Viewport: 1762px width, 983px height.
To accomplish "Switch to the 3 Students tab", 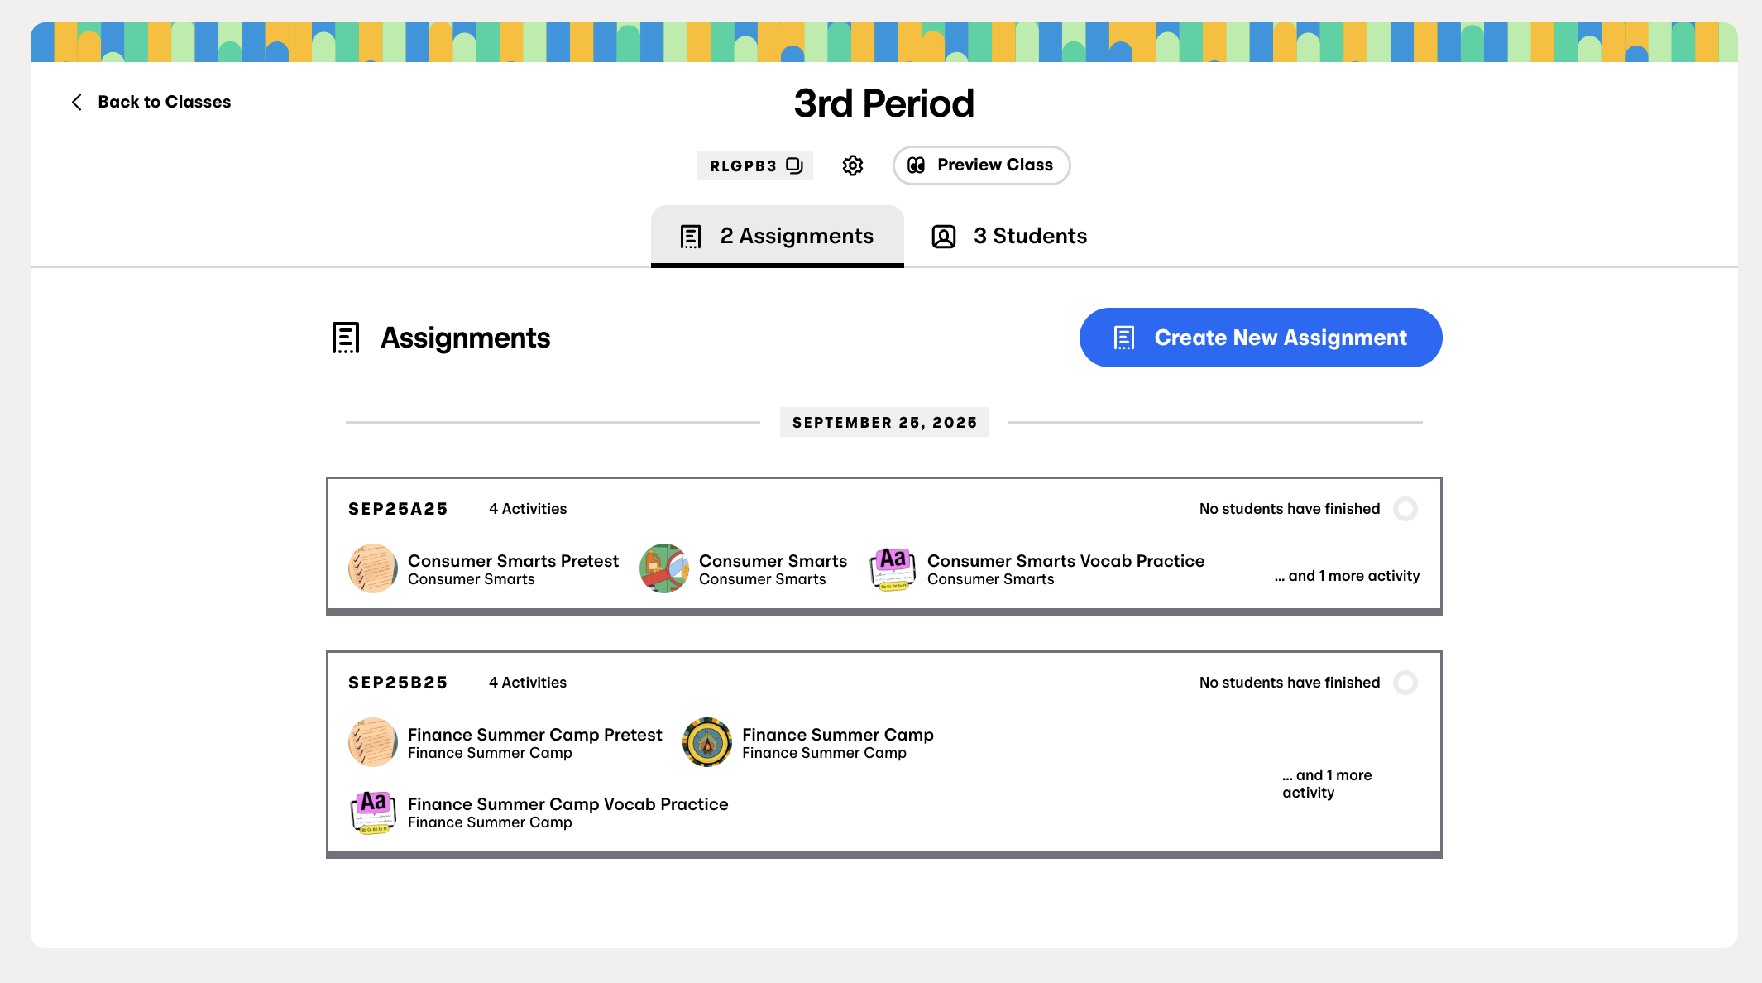I will [1009, 237].
